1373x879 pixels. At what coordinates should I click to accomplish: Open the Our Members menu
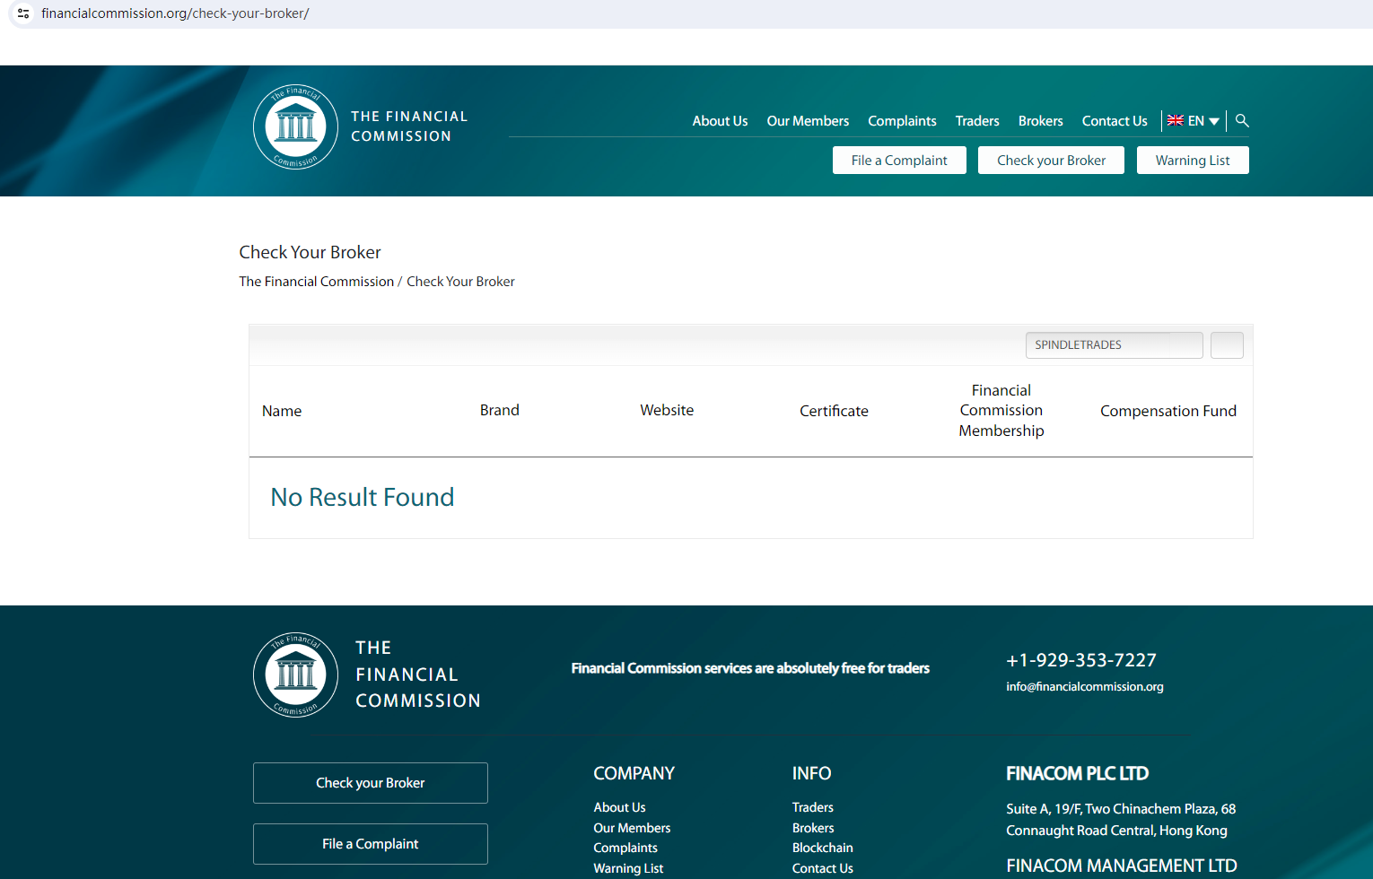pos(808,121)
